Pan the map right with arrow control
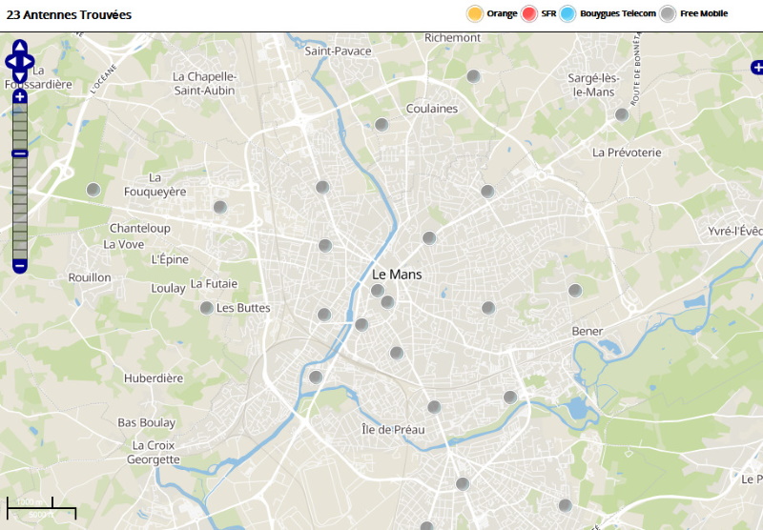This screenshot has height=530, width=763. 29,62
